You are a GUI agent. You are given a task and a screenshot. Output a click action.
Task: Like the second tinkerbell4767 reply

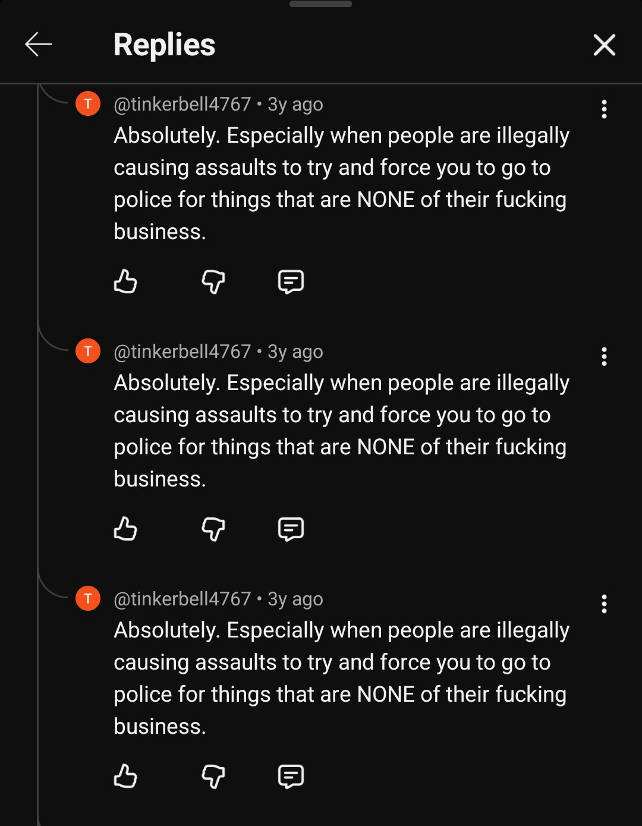[x=125, y=529]
